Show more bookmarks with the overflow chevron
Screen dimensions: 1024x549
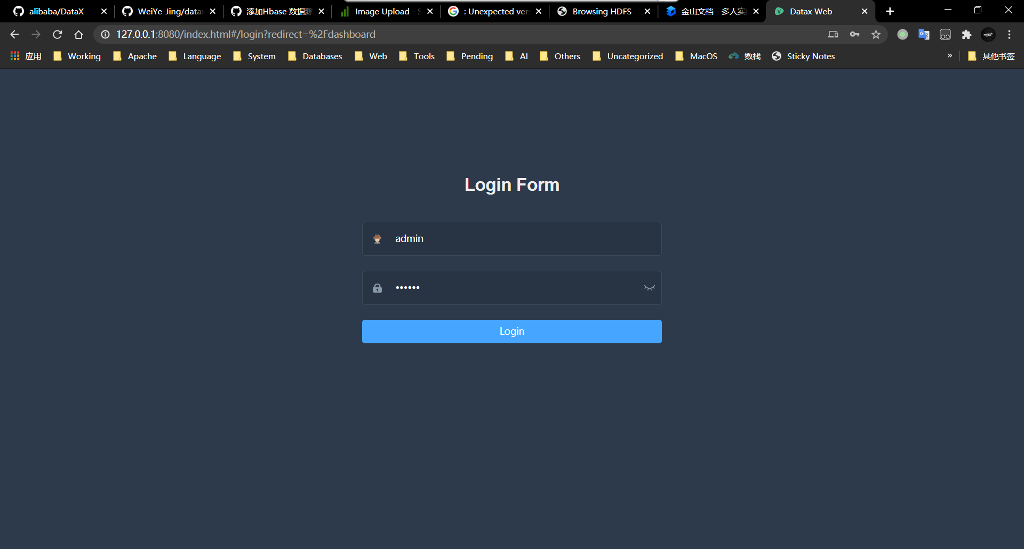pos(950,55)
